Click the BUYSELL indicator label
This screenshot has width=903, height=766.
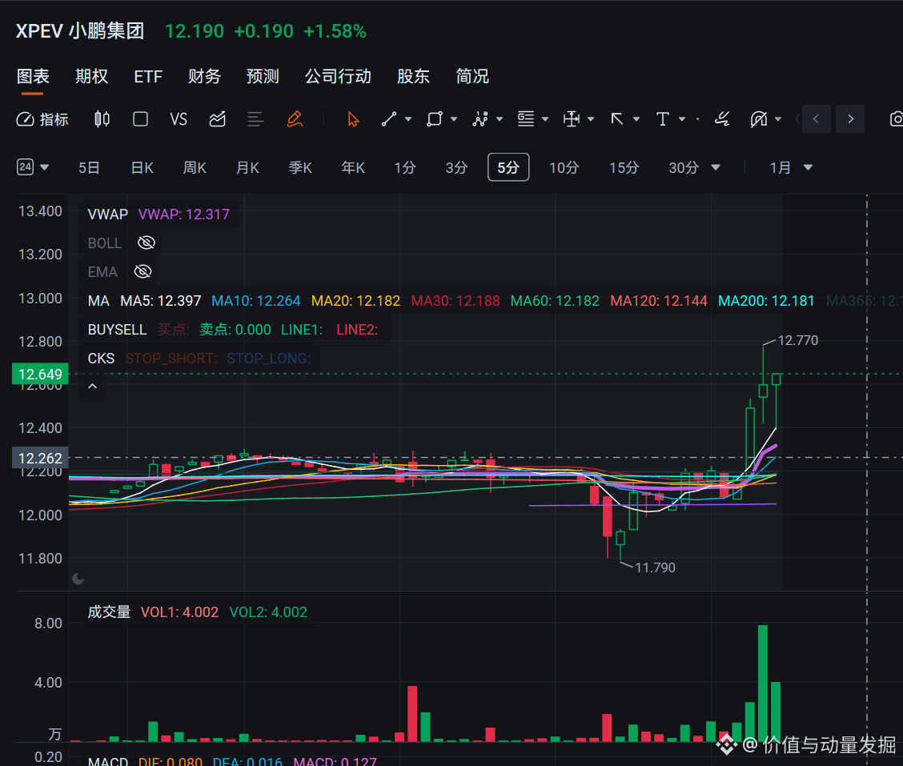click(118, 330)
